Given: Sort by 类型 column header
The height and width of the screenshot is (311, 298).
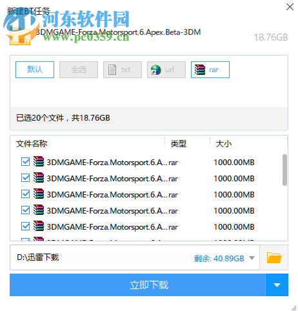Looking at the screenshot, I should coord(179,144).
